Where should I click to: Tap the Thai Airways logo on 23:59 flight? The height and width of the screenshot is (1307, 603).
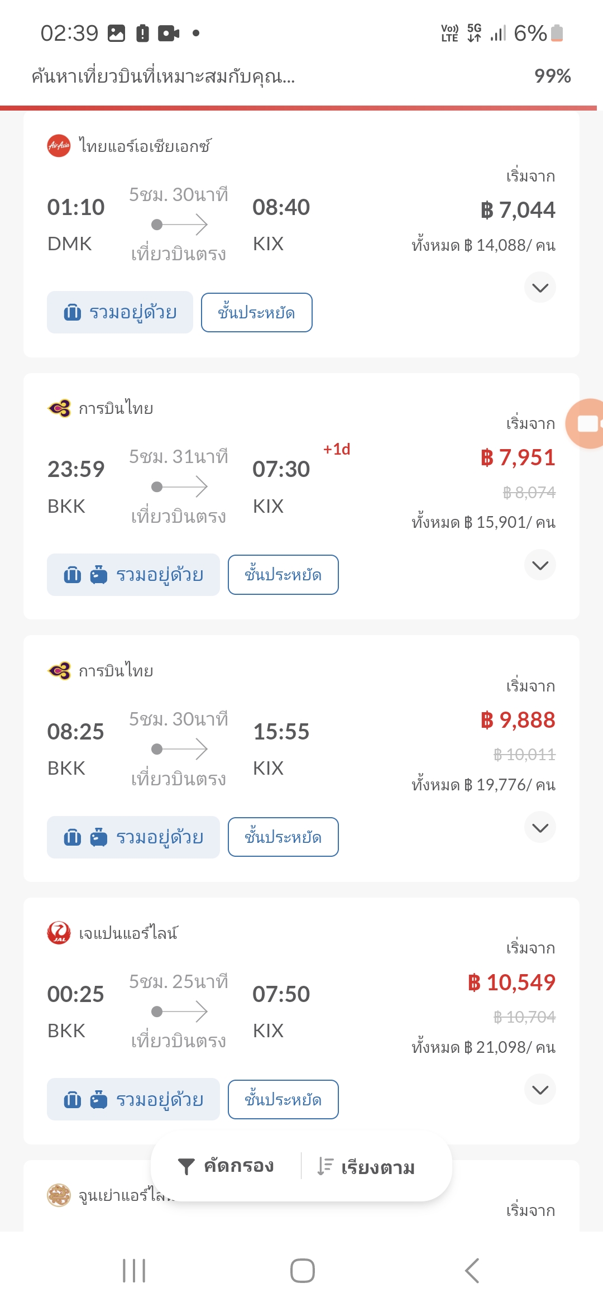point(59,408)
